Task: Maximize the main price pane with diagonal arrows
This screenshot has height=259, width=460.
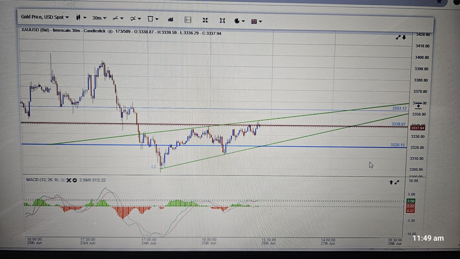Action: tap(398, 37)
